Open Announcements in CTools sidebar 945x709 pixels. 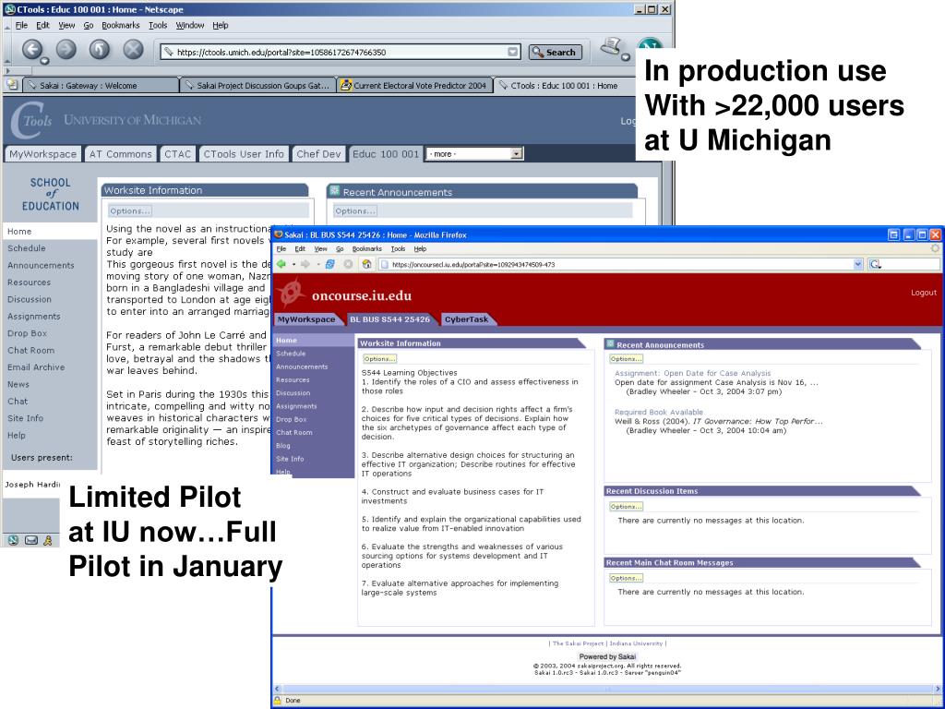coord(41,265)
